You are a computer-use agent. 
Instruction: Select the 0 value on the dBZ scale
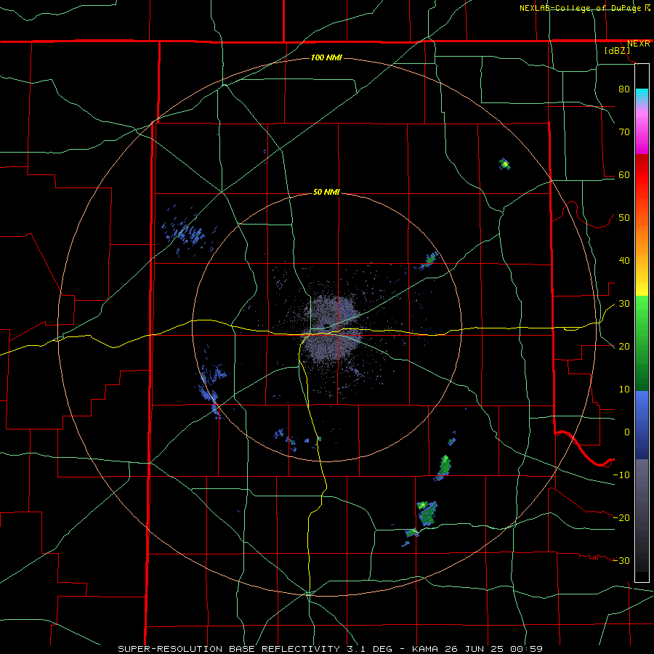point(626,432)
